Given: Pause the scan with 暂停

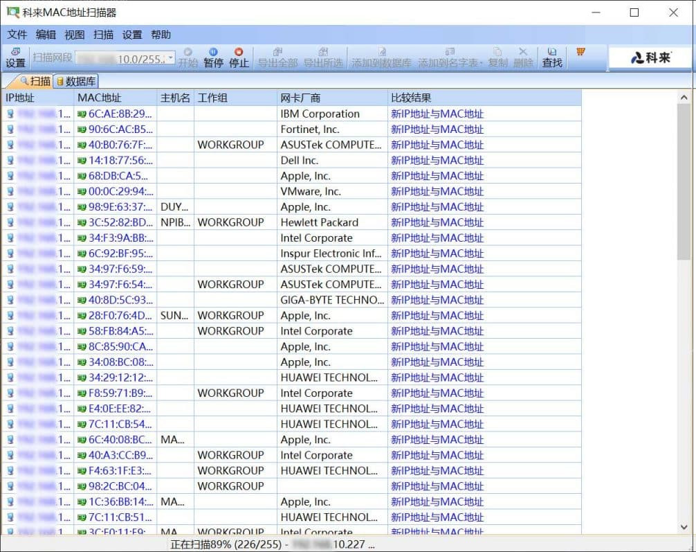Looking at the screenshot, I should (213, 57).
